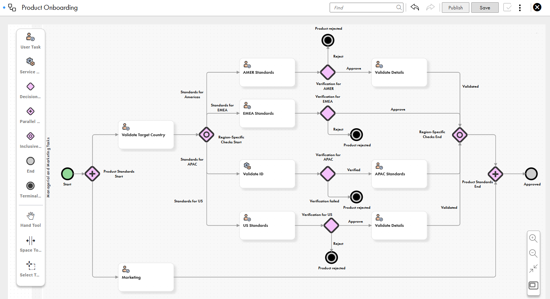
Task: Select Product rejected event below US Reject
Action: click(x=332, y=257)
